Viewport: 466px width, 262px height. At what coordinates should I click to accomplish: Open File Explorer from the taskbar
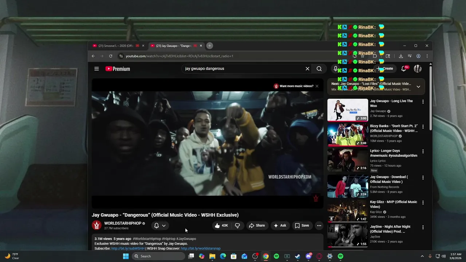[x=212, y=256]
